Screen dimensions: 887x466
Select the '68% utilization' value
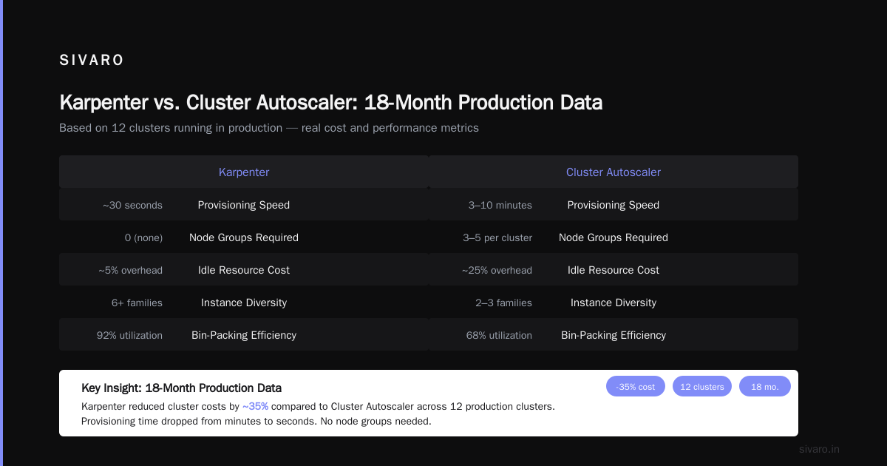pyautogui.click(x=499, y=335)
